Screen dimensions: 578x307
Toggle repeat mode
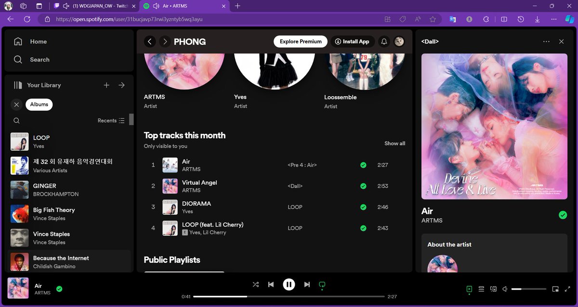[322, 284]
